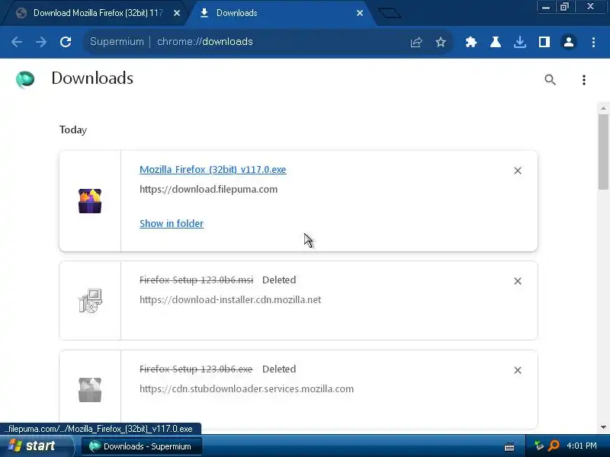This screenshot has height=457, width=610.
Task: Click the MSI installer file icon
Action: [90, 301]
